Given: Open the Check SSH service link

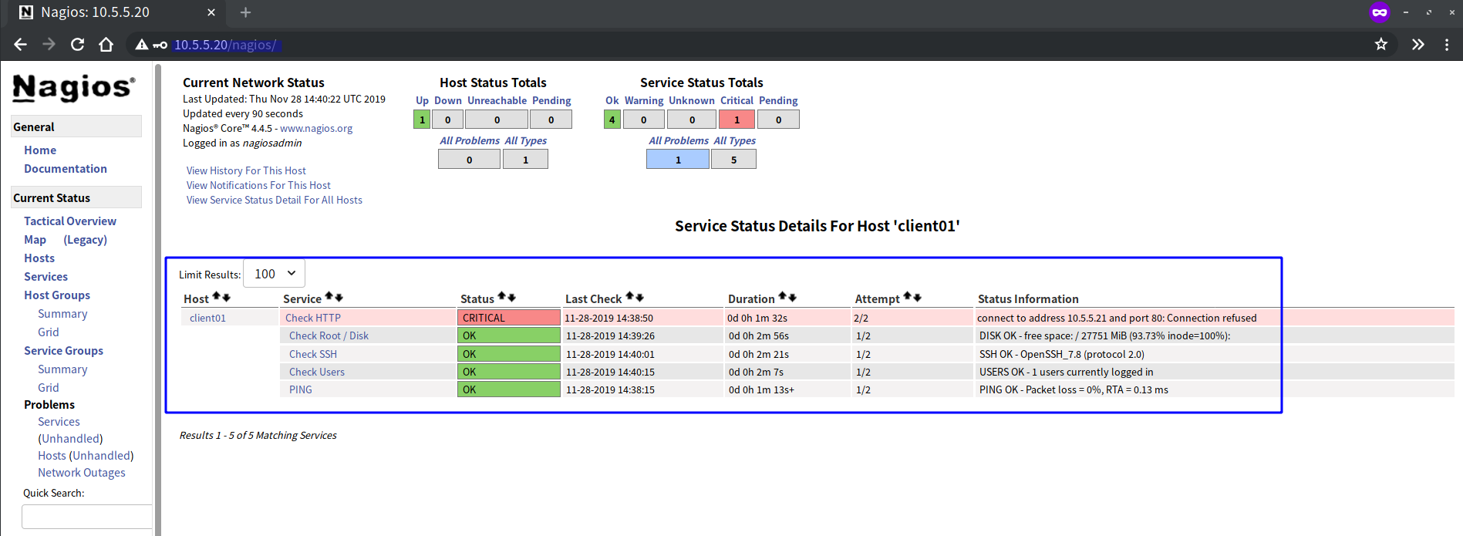Looking at the screenshot, I should [313, 354].
